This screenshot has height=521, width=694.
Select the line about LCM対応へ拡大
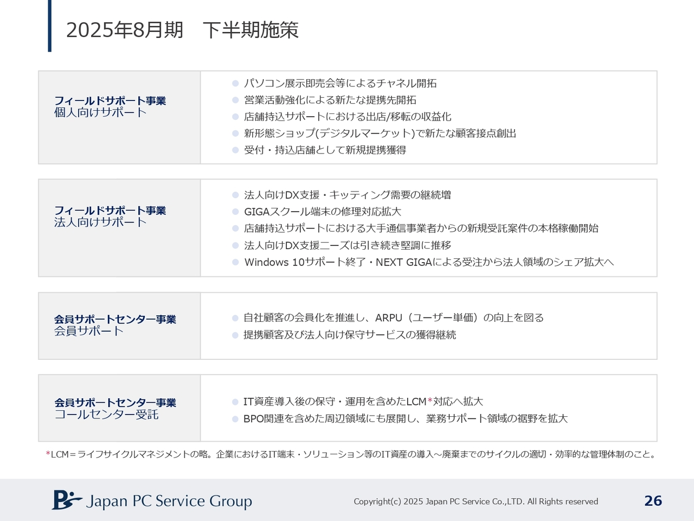[x=363, y=402]
